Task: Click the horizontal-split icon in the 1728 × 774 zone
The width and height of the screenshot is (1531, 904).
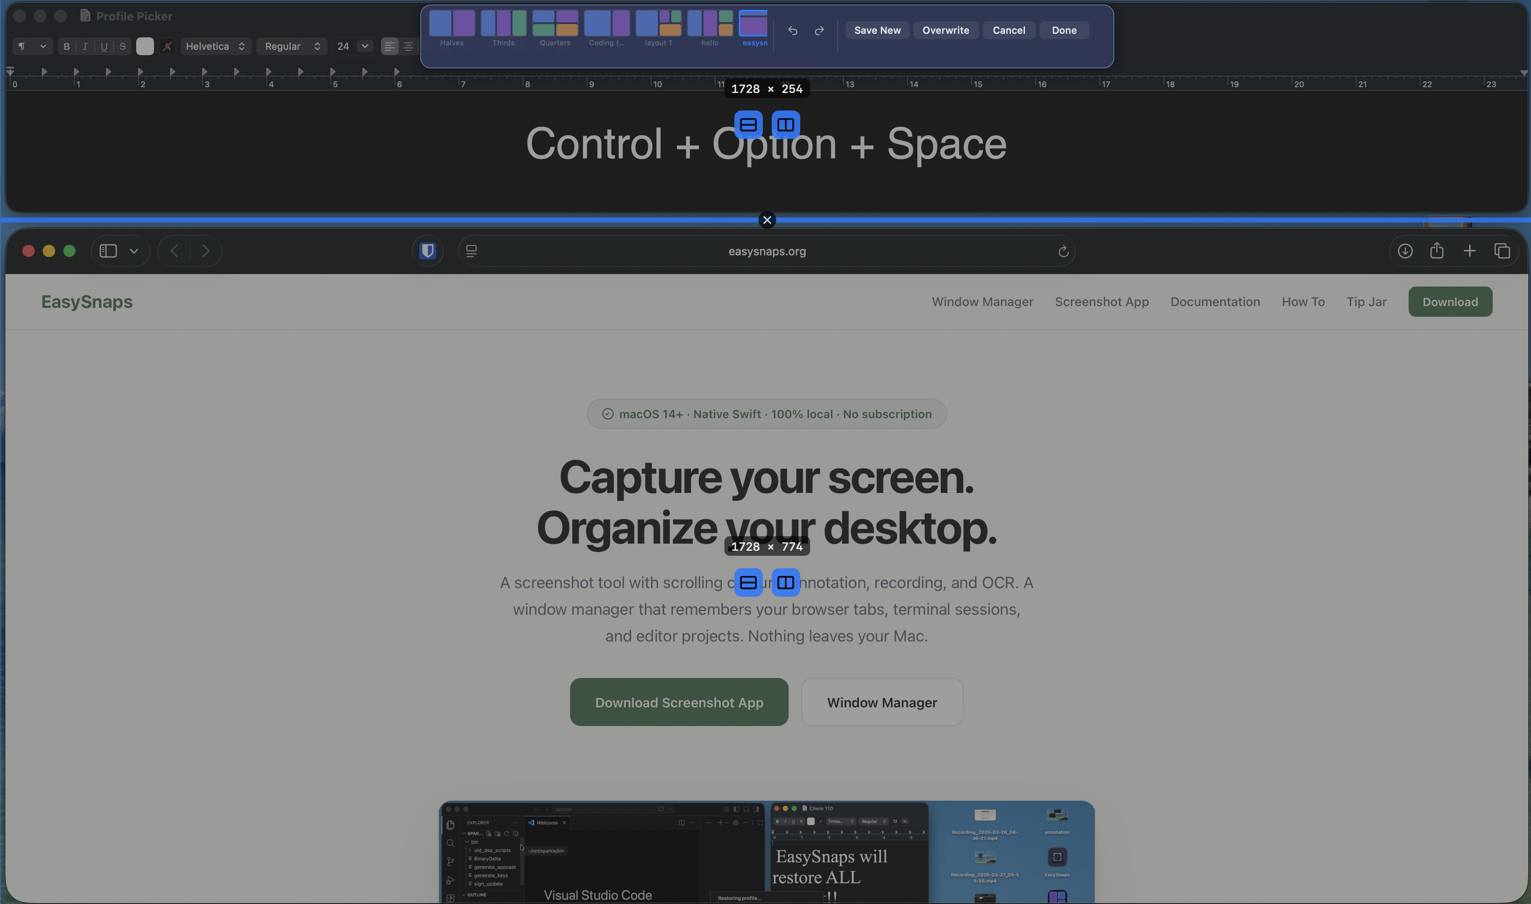Action: point(748,582)
